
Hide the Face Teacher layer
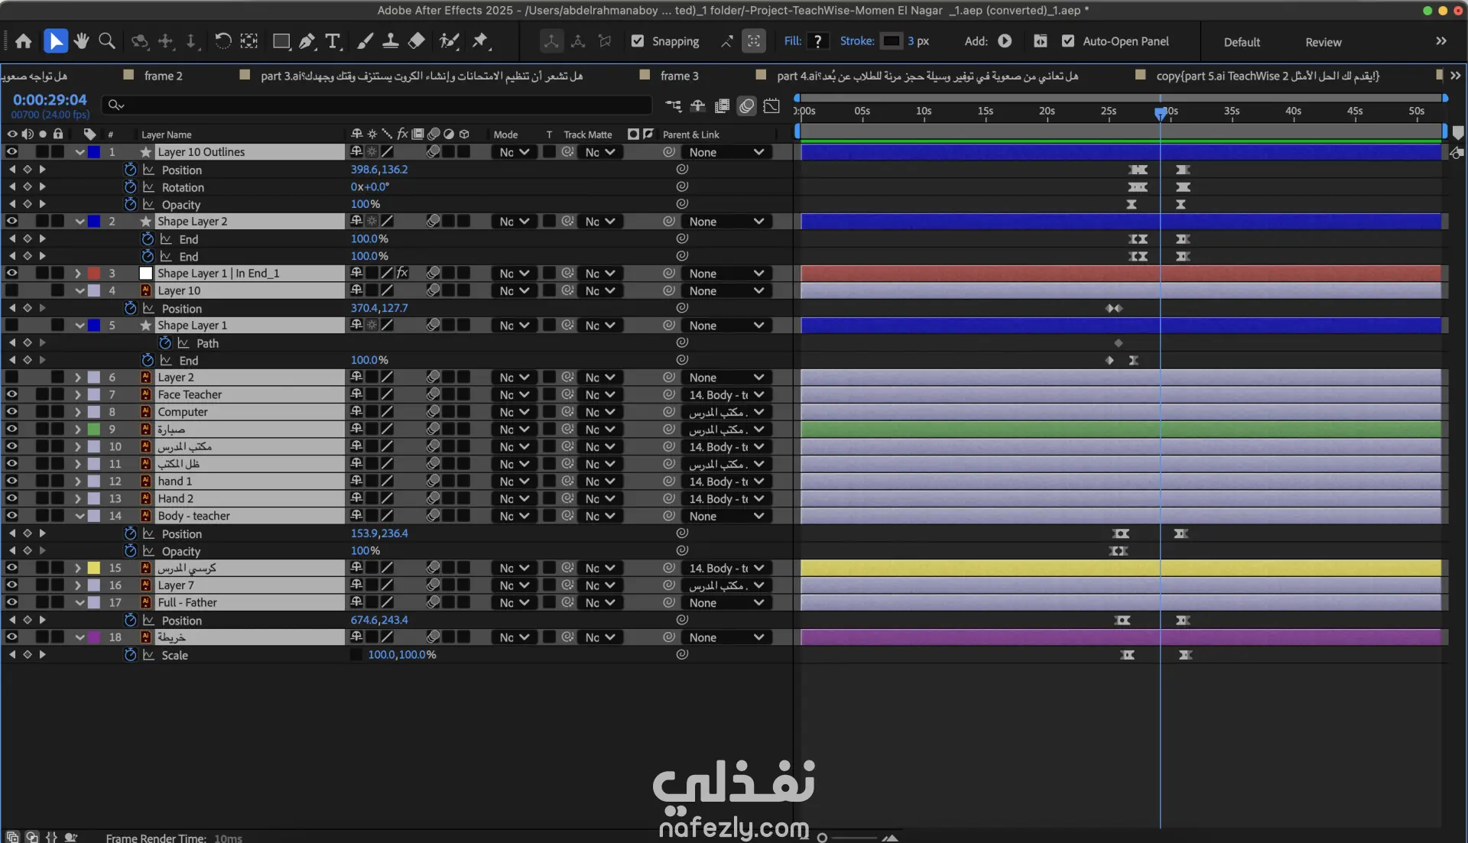coord(12,394)
